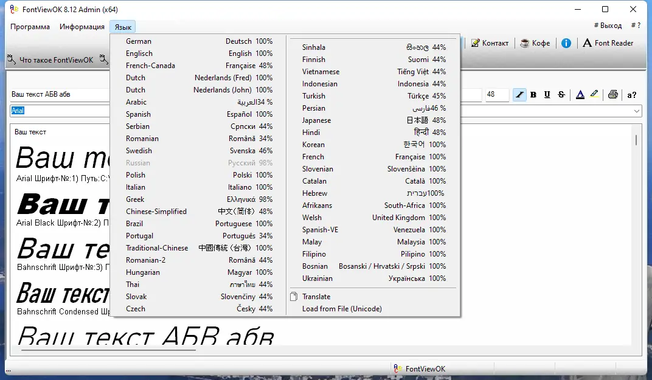This screenshot has width=652, height=380.
Task: Choose Swedish Svenska language
Action: 199,151
